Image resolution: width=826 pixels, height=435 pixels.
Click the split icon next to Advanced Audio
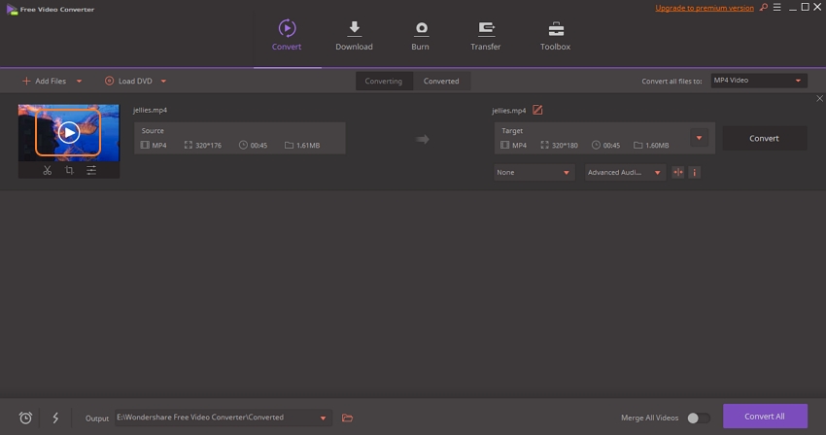[x=678, y=173]
